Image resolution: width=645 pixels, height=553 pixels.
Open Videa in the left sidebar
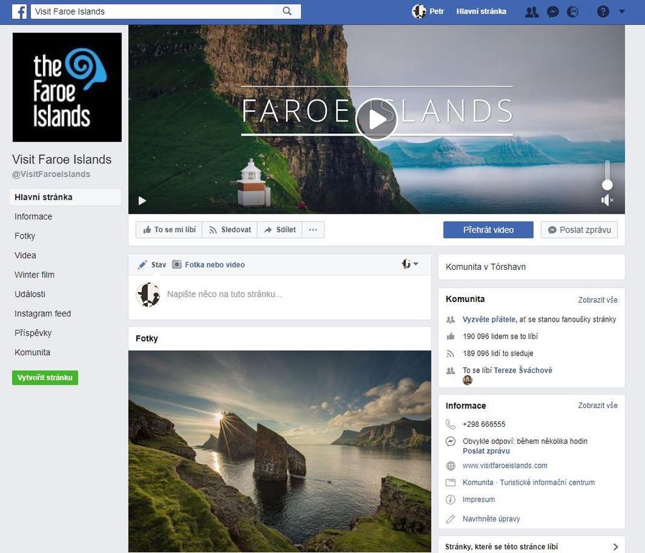click(x=25, y=255)
